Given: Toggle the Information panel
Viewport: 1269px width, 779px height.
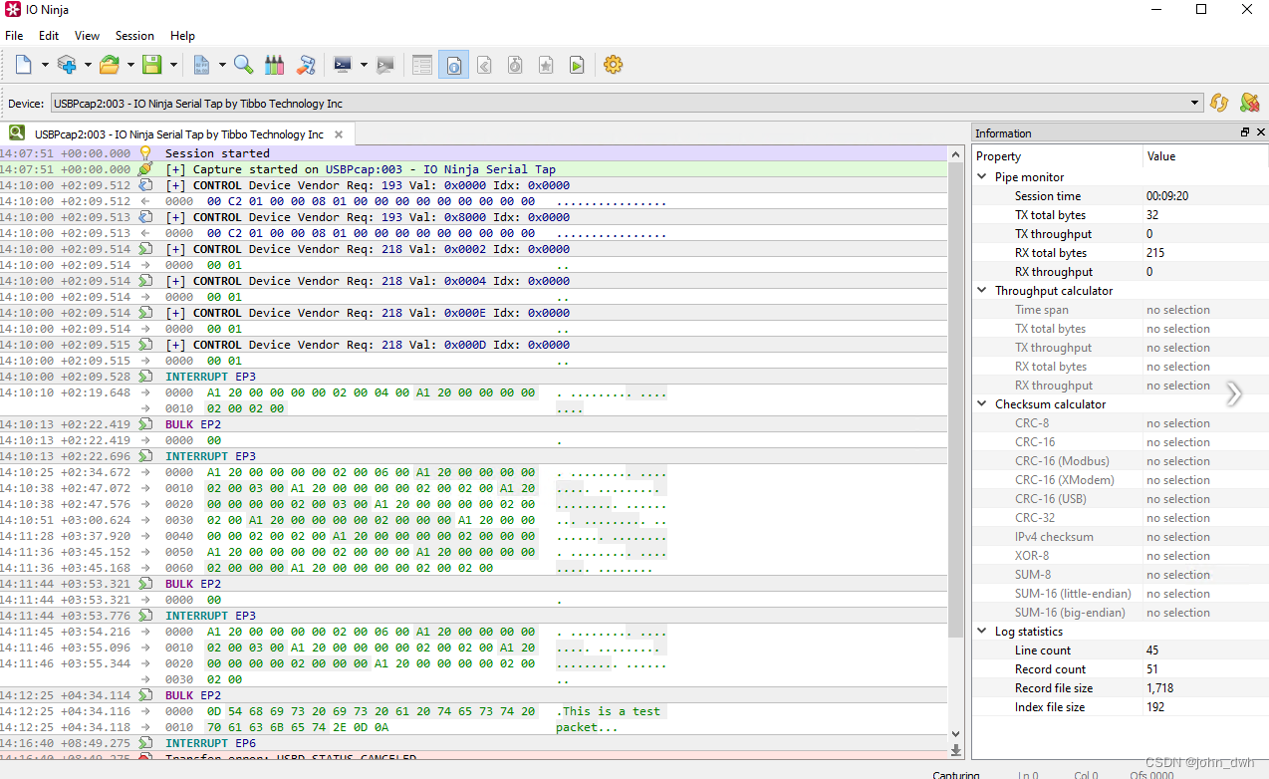Looking at the screenshot, I should [x=453, y=64].
